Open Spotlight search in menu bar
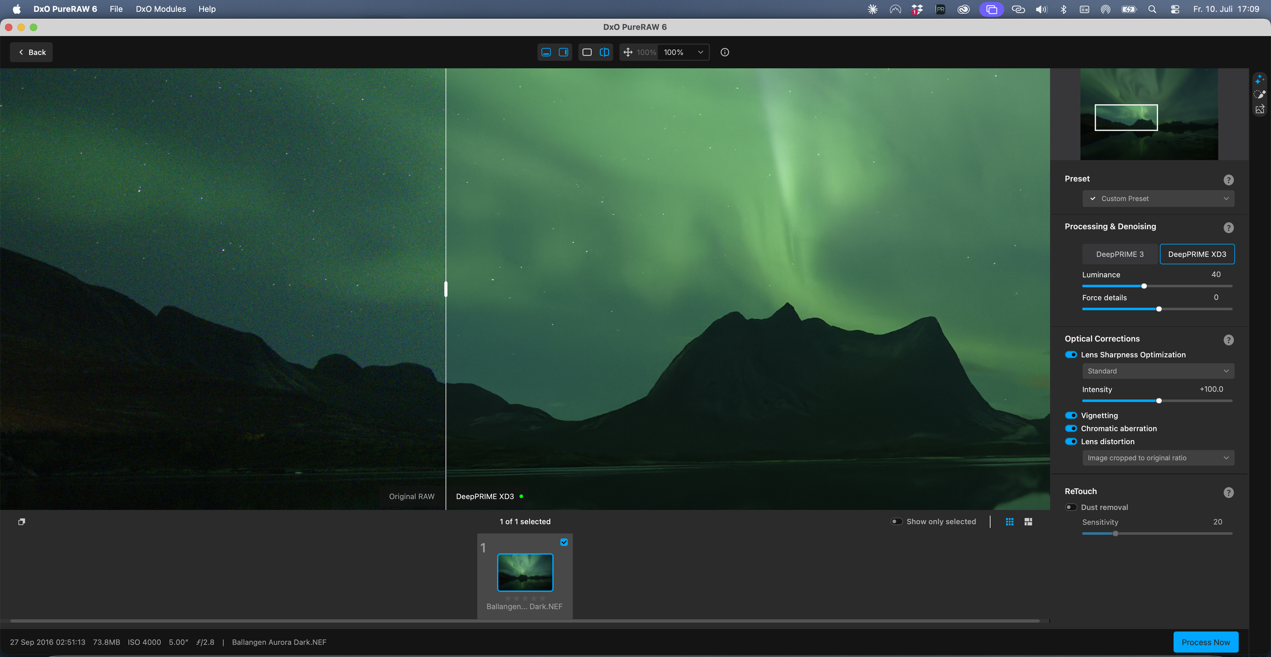1271x657 pixels. point(1152,9)
